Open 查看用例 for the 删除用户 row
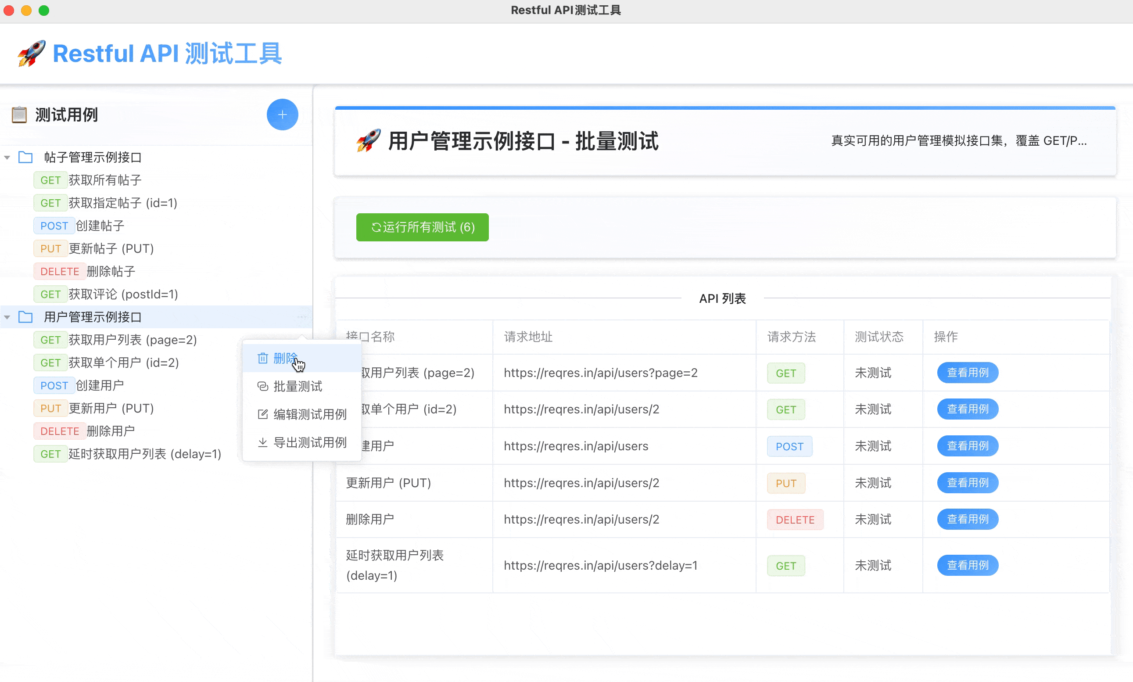Screen dimensions: 1133x682 tap(967, 519)
